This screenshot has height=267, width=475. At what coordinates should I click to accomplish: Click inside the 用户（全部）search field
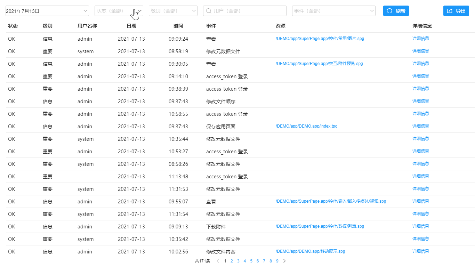[243, 11]
